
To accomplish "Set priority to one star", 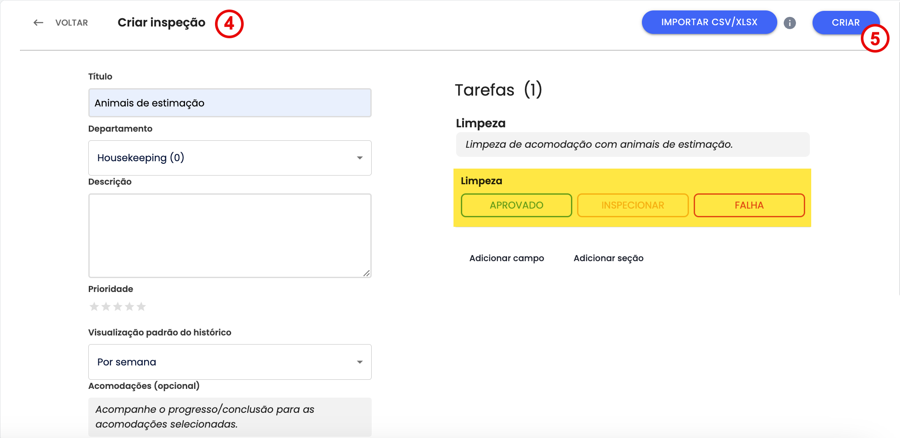I will click(x=94, y=307).
